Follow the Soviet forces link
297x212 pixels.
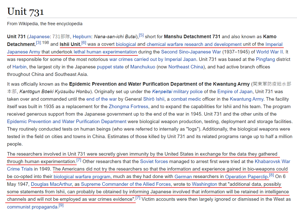(x=154, y=162)
